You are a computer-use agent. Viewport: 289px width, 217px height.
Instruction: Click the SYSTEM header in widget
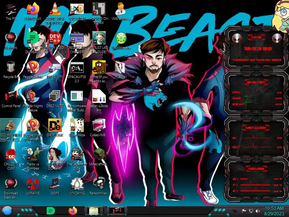256,82
